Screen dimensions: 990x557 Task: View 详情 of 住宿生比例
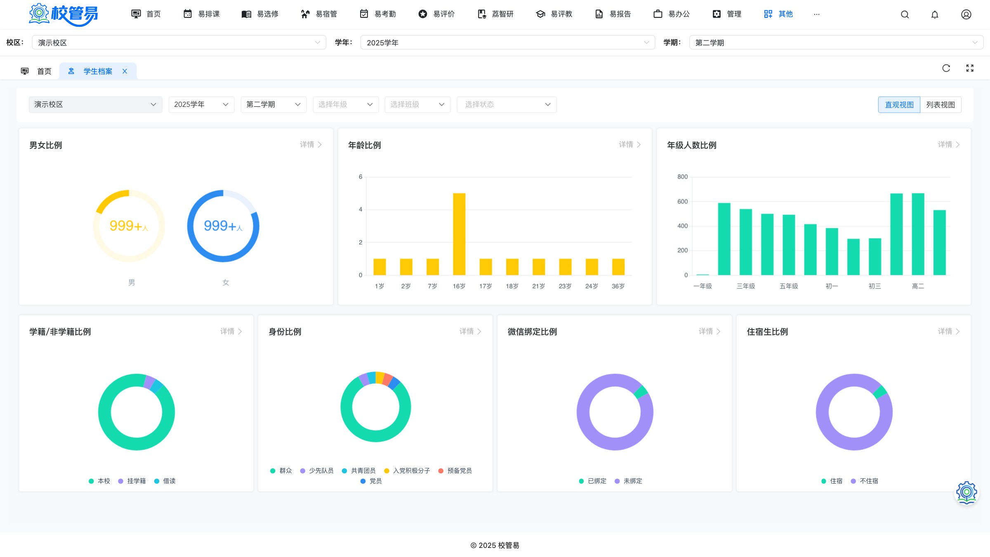pos(949,331)
